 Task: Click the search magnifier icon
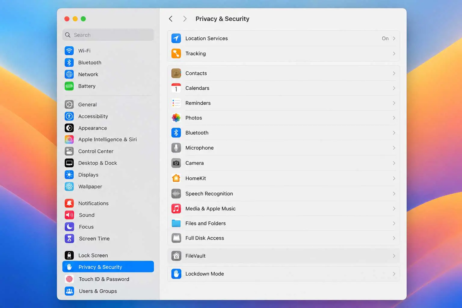point(68,35)
